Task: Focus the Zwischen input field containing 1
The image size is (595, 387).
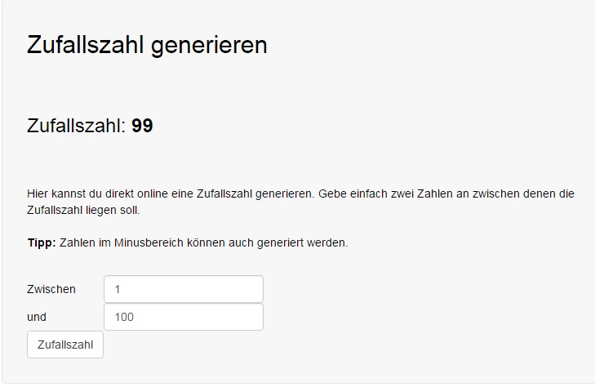Action: pyautogui.click(x=184, y=289)
